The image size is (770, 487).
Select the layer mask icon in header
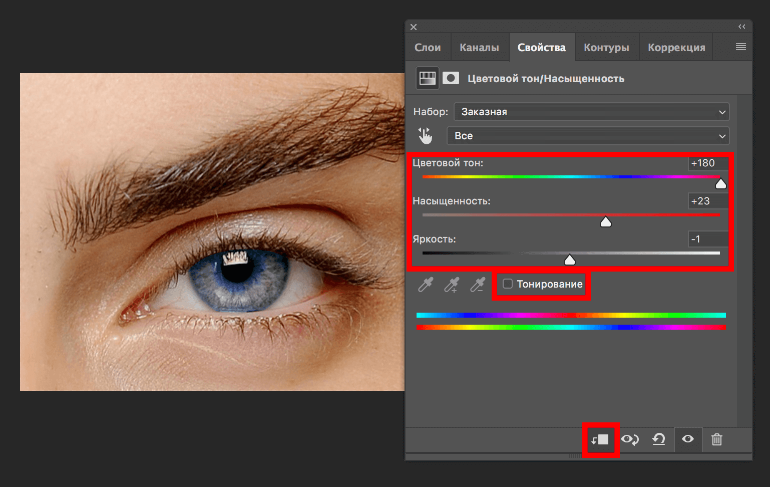pyautogui.click(x=451, y=78)
